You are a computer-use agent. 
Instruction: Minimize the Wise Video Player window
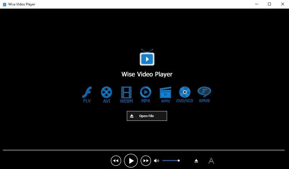click(257, 4)
